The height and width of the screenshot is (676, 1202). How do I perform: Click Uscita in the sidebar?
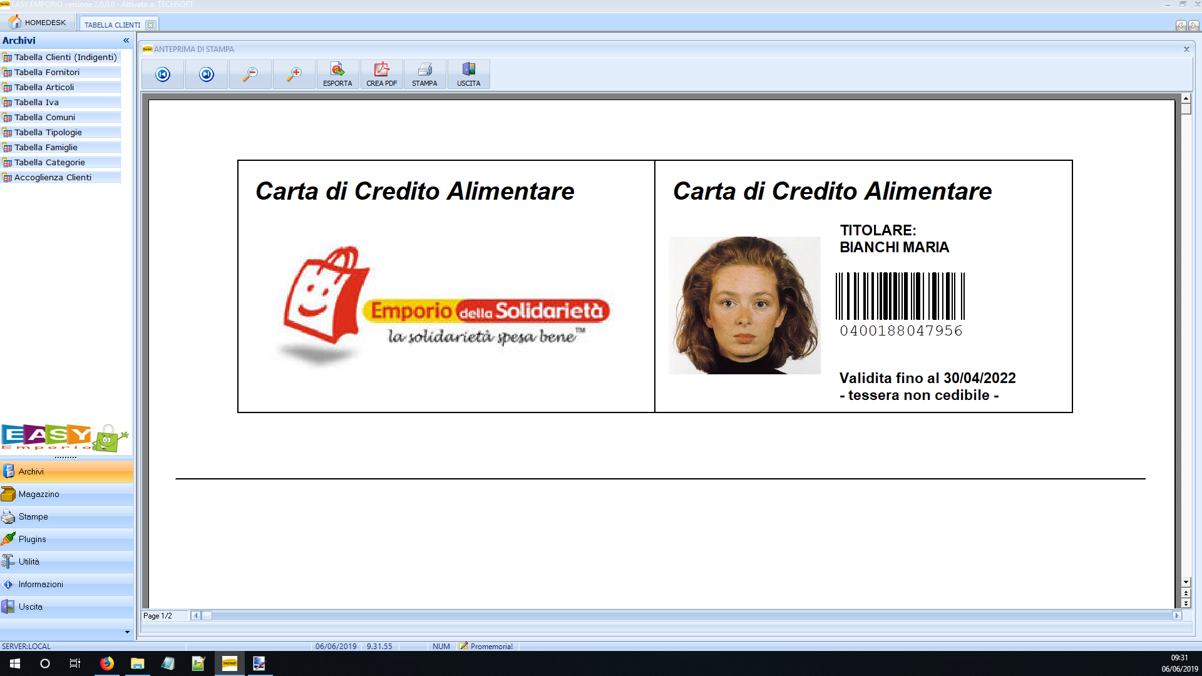[x=66, y=607]
